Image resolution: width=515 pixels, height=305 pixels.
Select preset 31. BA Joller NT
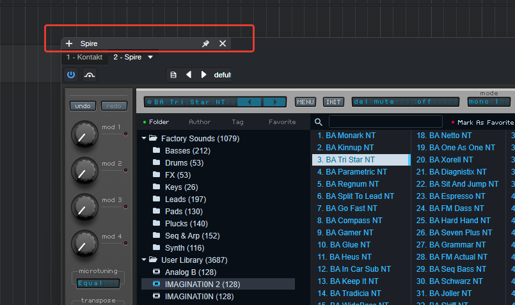(444, 293)
